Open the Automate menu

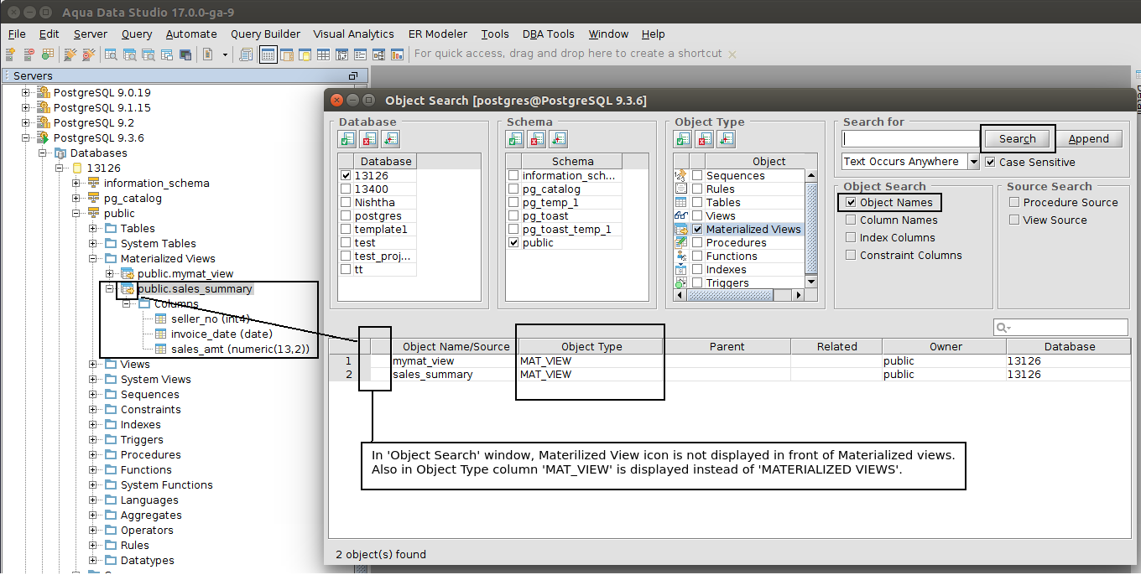click(x=191, y=34)
